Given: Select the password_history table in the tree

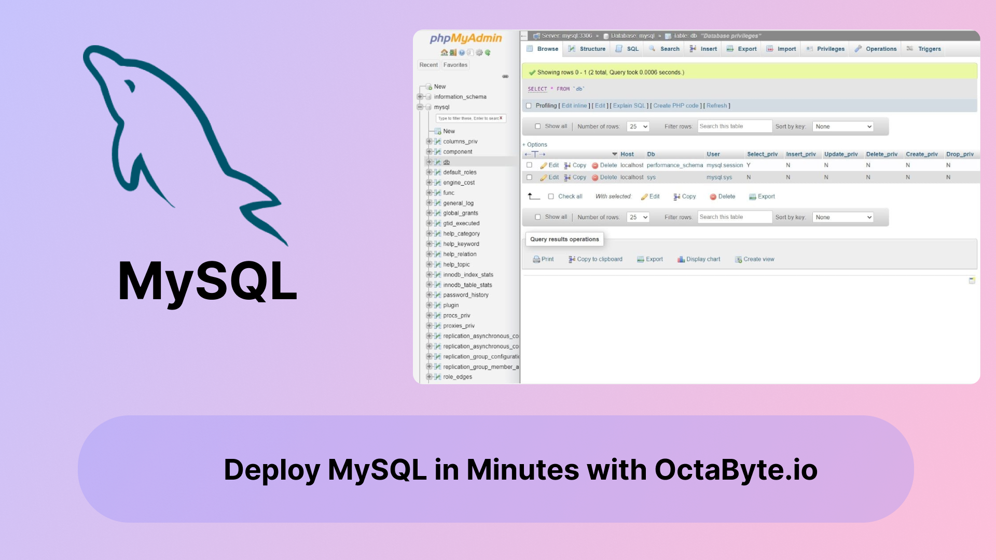Looking at the screenshot, I should [x=465, y=295].
